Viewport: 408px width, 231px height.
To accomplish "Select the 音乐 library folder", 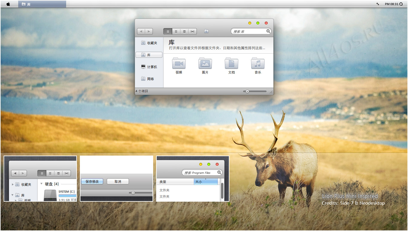I will 258,66.
